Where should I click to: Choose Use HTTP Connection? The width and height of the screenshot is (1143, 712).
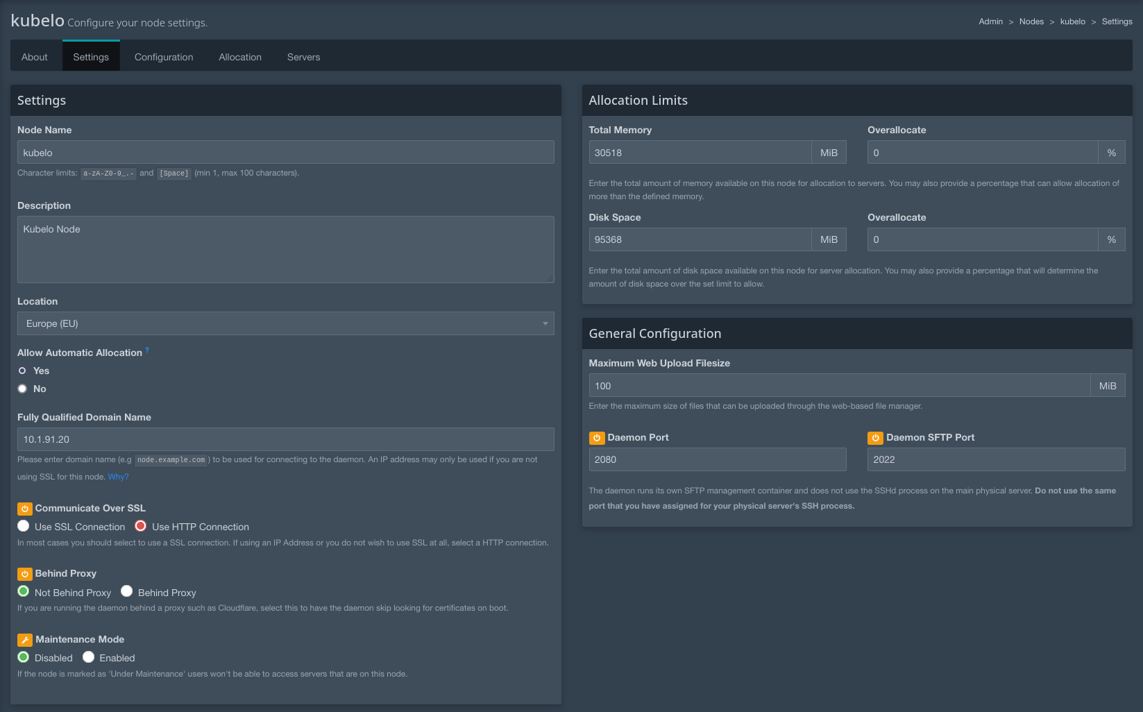pos(141,526)
